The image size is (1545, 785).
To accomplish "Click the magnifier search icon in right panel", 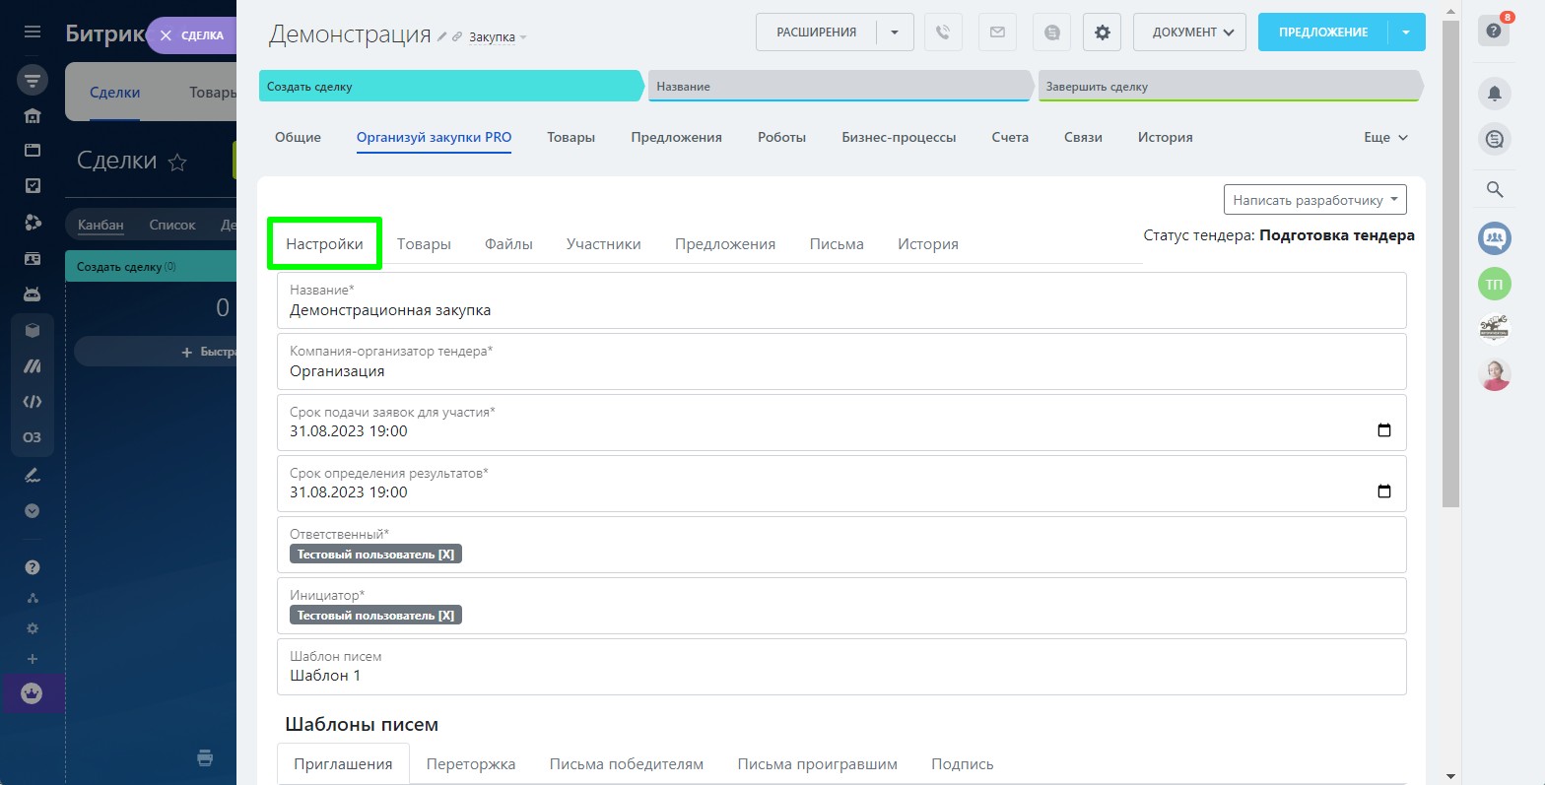I will pyautogui.click(x=1495, y=189).
